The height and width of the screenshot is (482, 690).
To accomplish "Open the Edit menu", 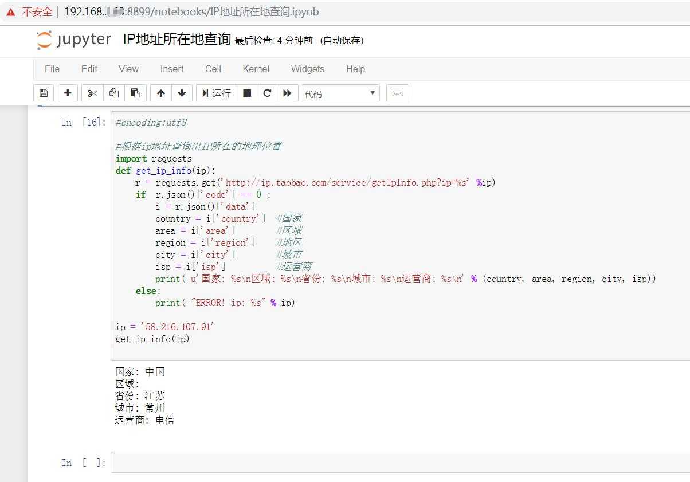I will [89, 69].
